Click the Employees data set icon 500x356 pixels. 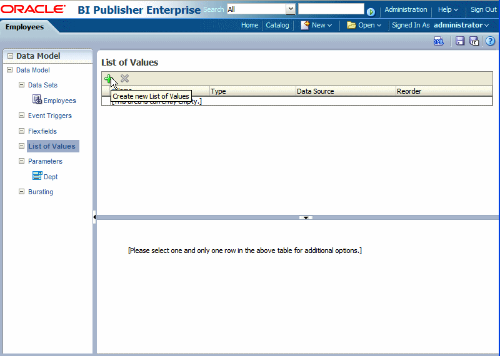37,100
